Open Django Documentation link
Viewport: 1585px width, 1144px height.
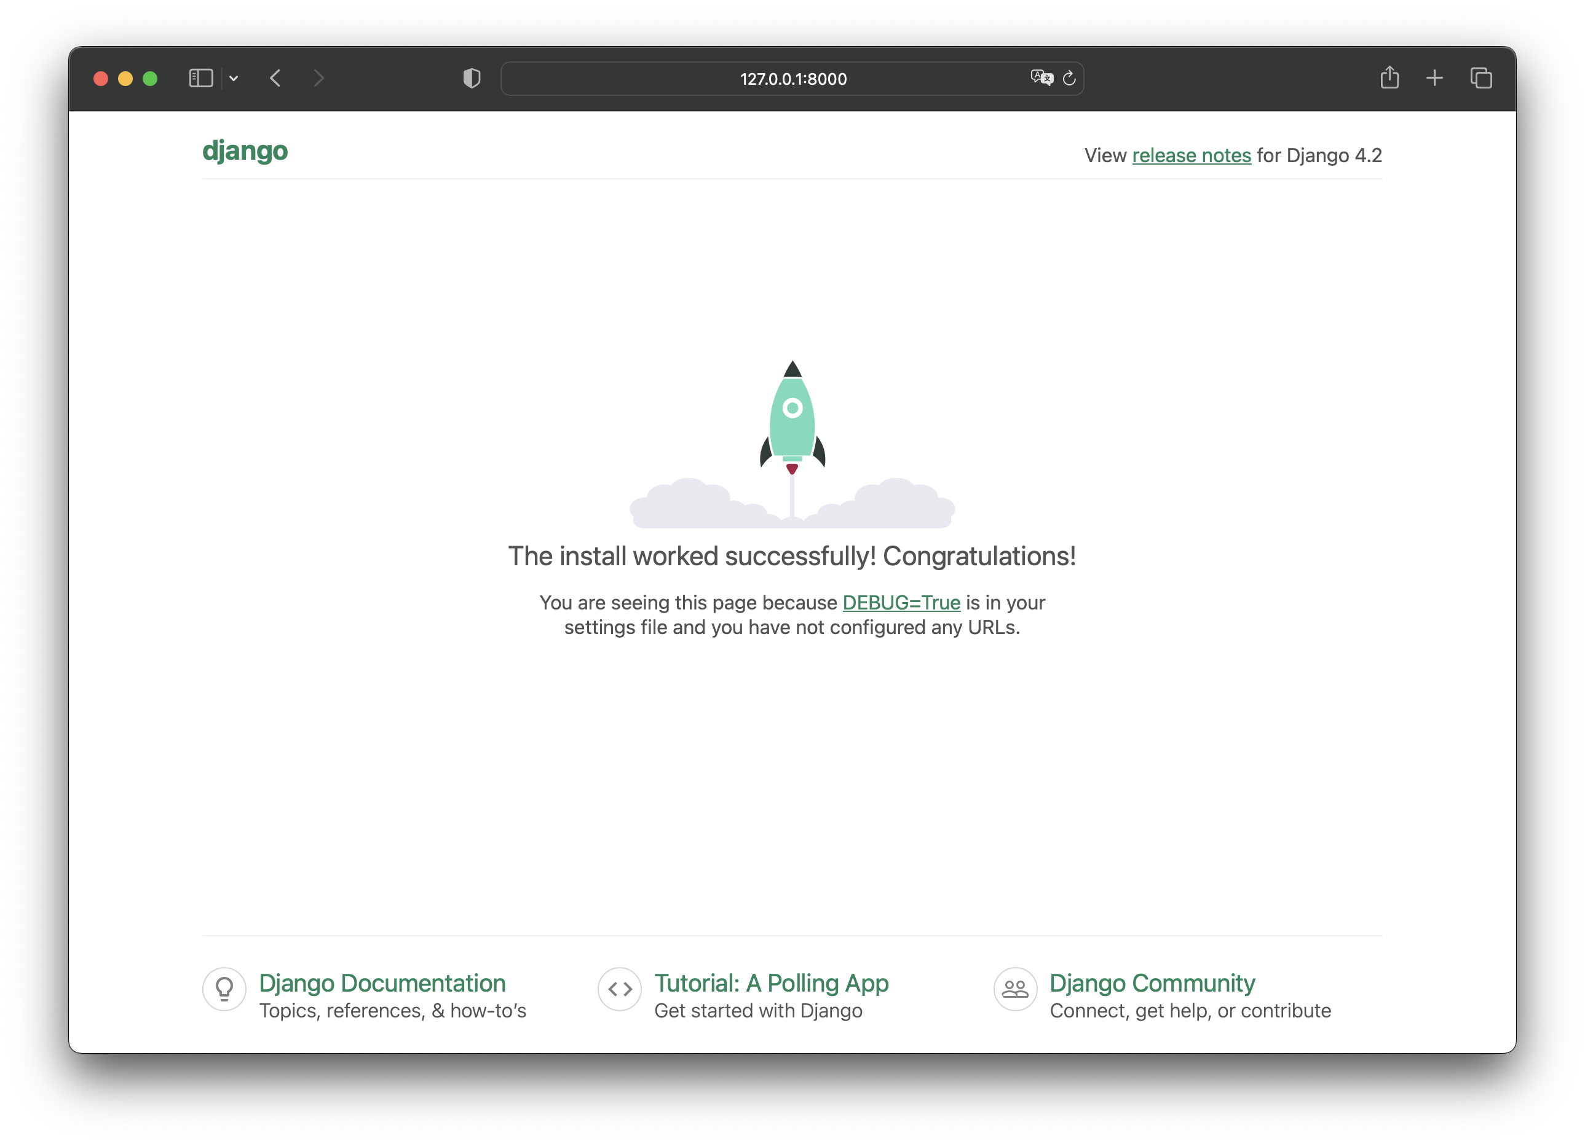[x=382, y=982]
